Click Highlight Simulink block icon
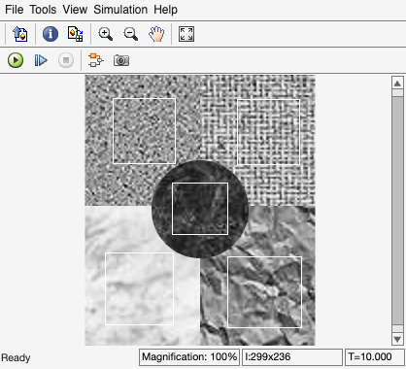 [x=96, y=60]
